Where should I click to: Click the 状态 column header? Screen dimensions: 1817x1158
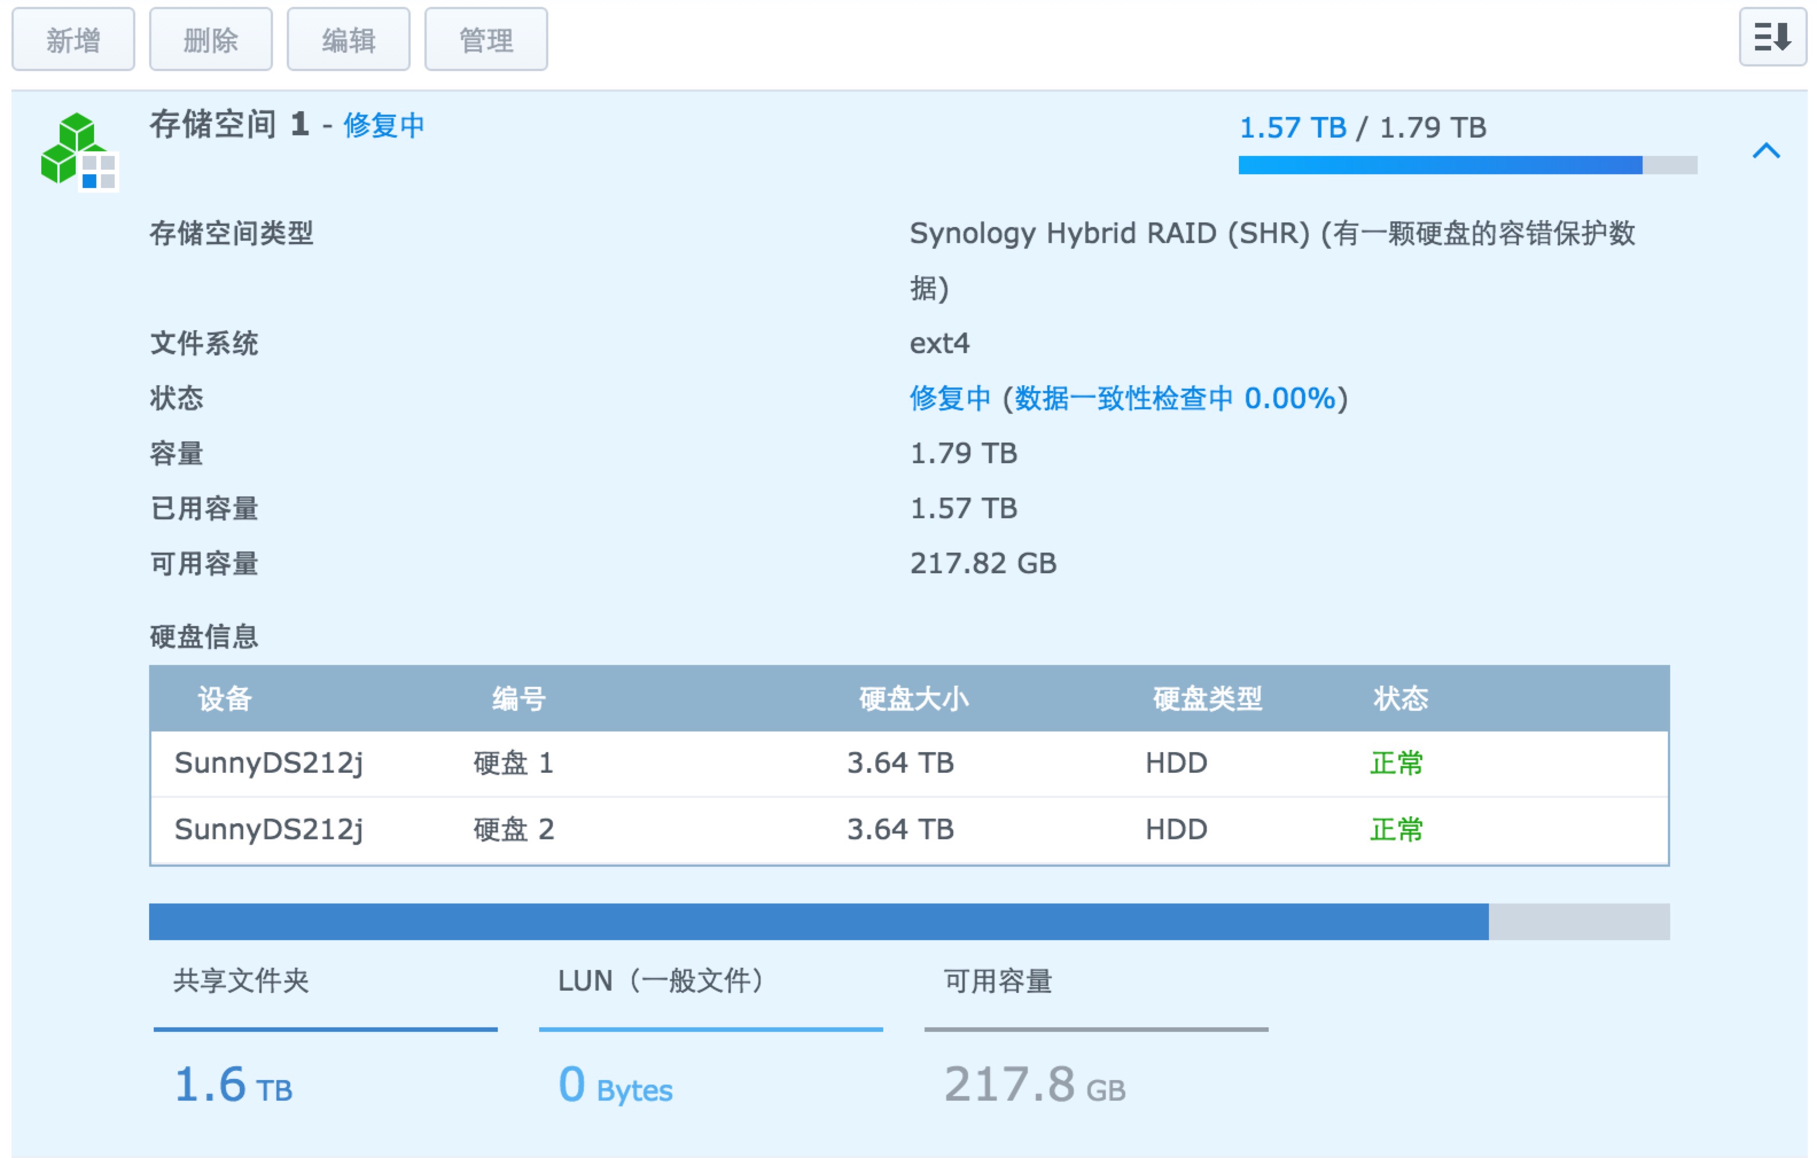(1401, 699)
